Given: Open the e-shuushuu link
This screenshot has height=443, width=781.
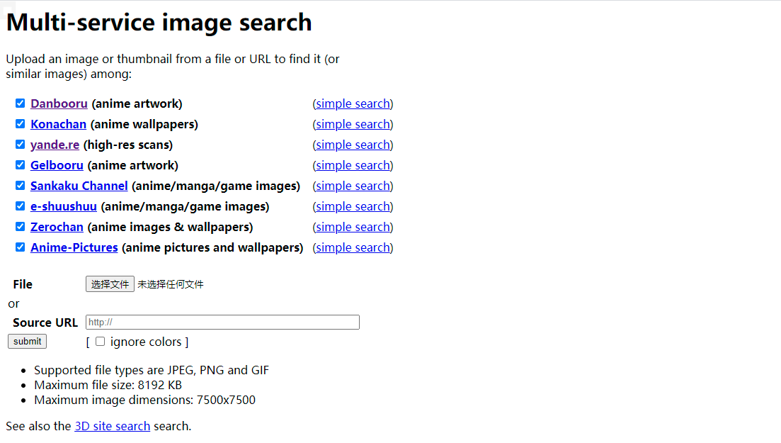Looking at the screenshot, I should pyautogui.click(x=64, y=206).
